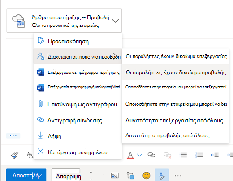Click the insert pictures inline icon
Screen dimensions: 233x181
(115, 175)
